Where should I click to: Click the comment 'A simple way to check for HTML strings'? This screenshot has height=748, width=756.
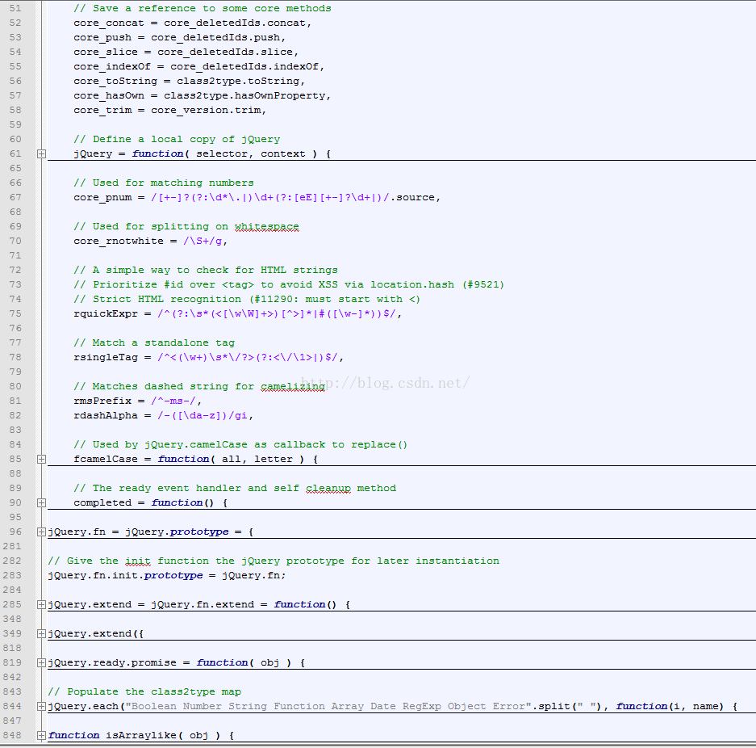[215, 271]
